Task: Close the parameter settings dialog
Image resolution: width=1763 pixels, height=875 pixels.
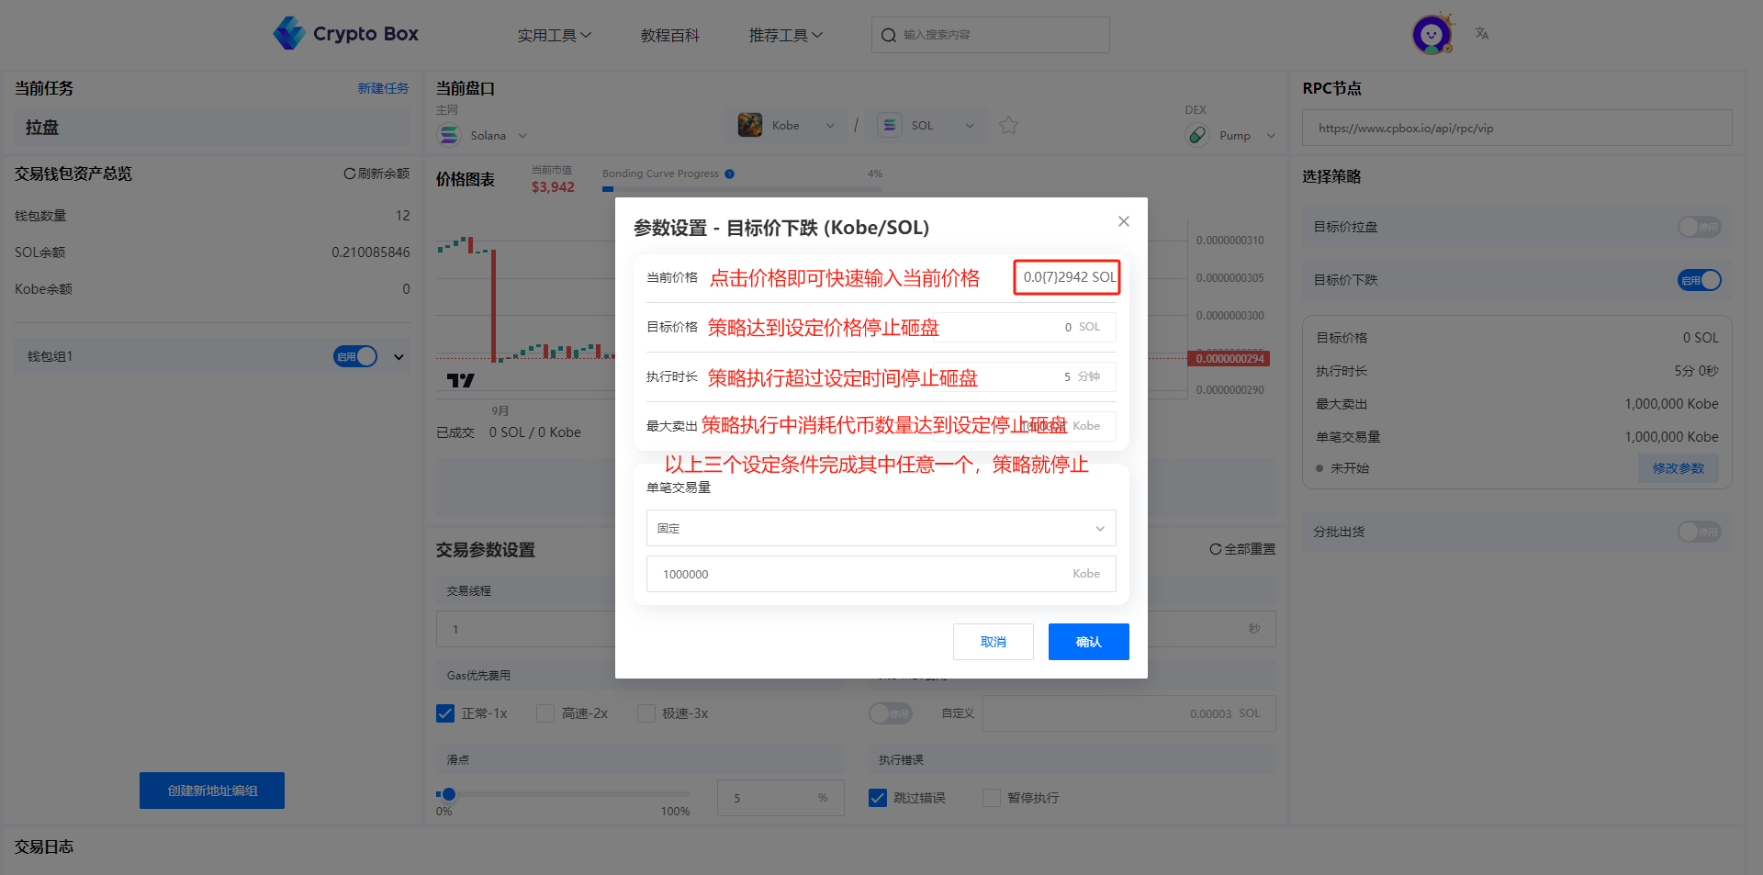Action: point(1123,221)
